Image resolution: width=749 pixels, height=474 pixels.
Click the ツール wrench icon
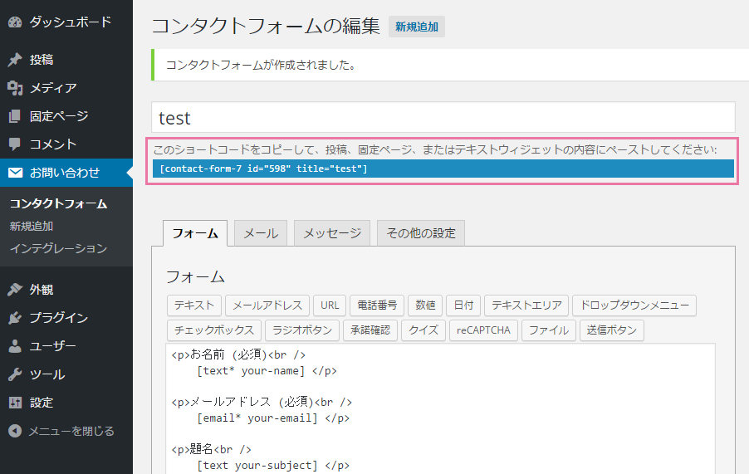coord(15,374)
